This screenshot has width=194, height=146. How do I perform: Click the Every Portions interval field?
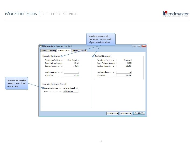click(71, 91)
